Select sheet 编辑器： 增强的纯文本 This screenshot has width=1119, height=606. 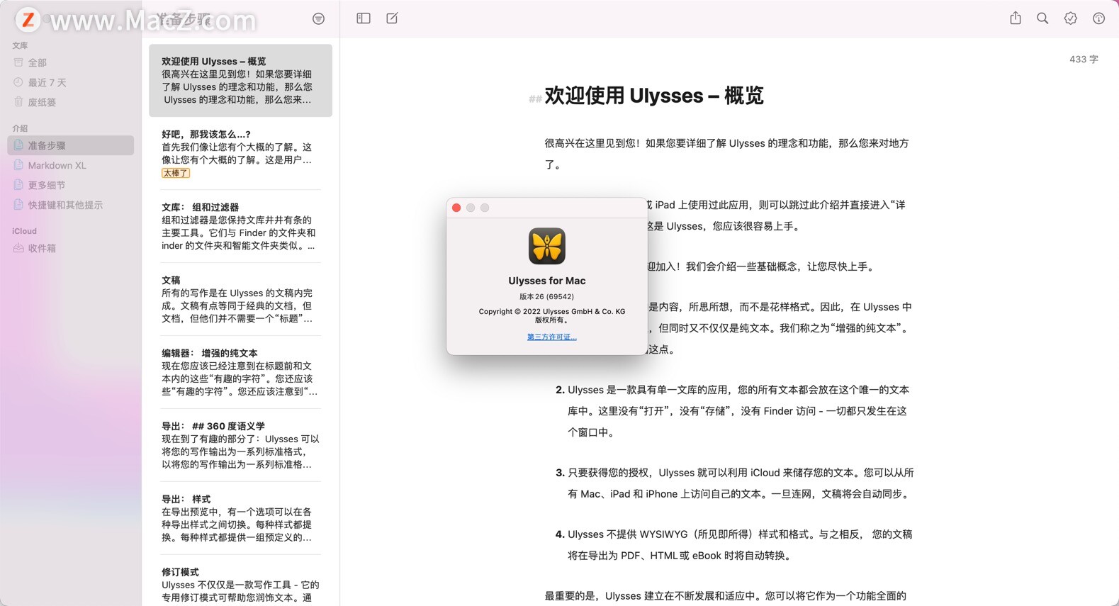(x=240, y=372)
